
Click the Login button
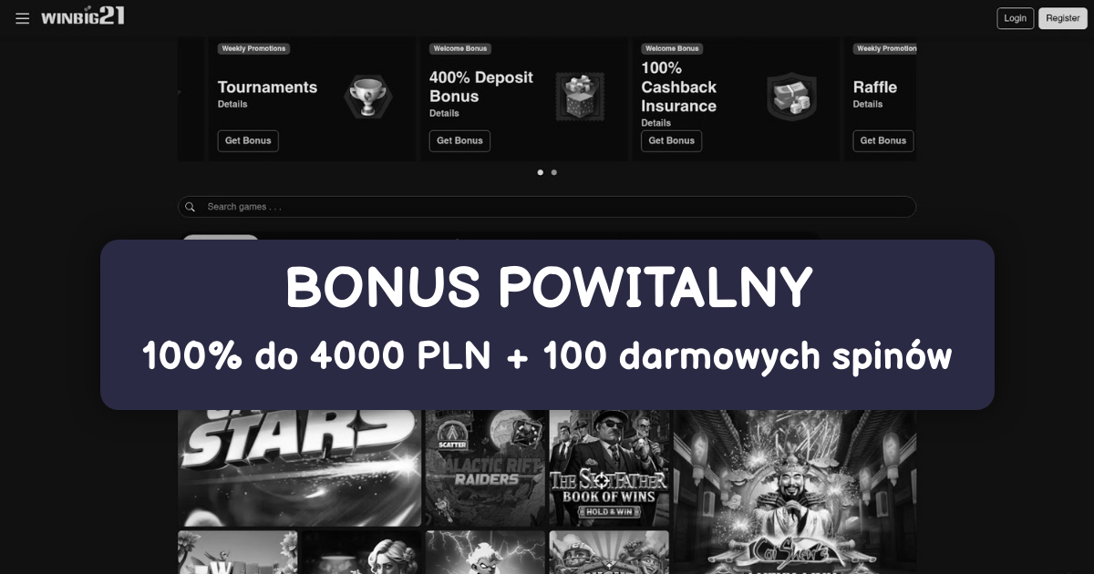pyautogui.click(x=1016, y=18)
